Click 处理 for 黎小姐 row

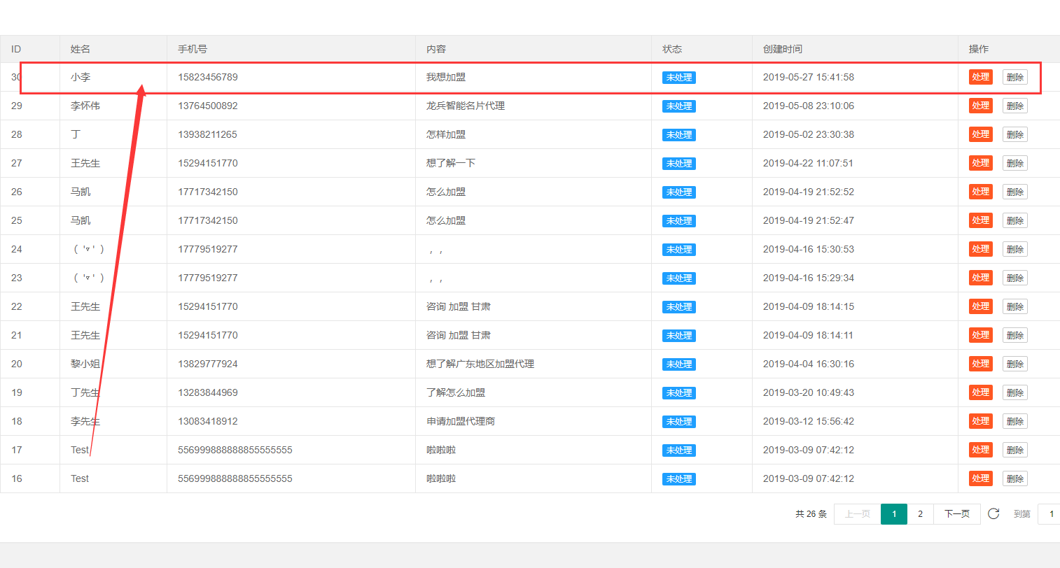(980, 364)
